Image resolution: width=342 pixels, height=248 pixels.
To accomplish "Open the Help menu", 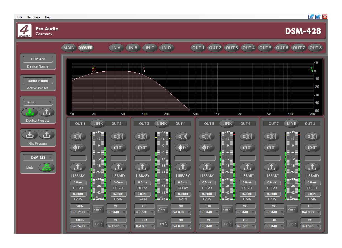I will tap(48, 17).
